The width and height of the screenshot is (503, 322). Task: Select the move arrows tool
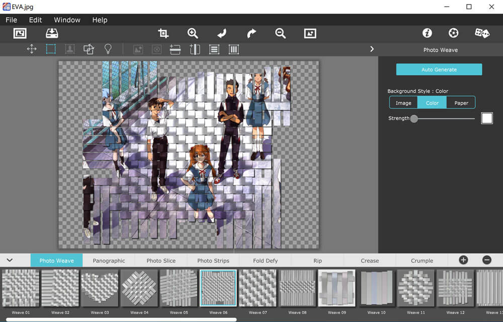click(32, 49)
